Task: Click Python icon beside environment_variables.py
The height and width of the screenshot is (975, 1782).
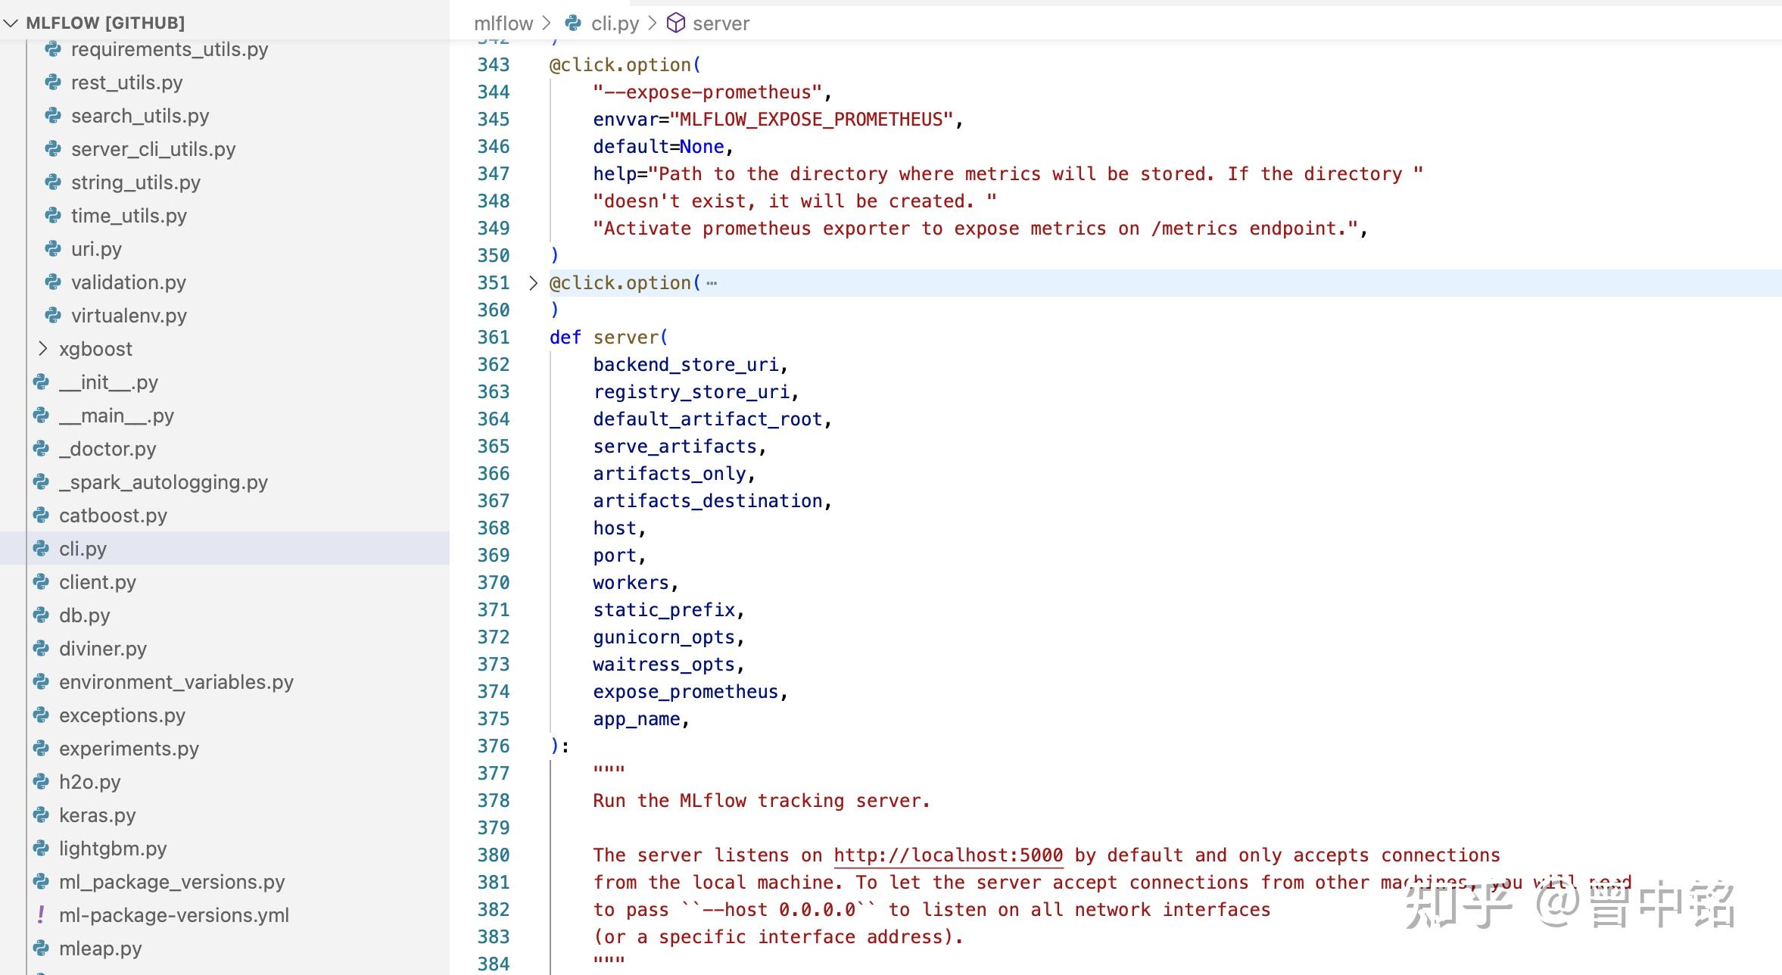Action: pos(41,682)
